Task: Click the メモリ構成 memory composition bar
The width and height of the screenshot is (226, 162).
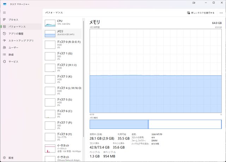Action: [x=155, y=124]
